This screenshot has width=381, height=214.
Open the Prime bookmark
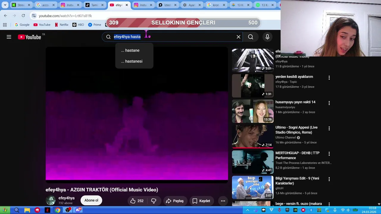[95, 25]
